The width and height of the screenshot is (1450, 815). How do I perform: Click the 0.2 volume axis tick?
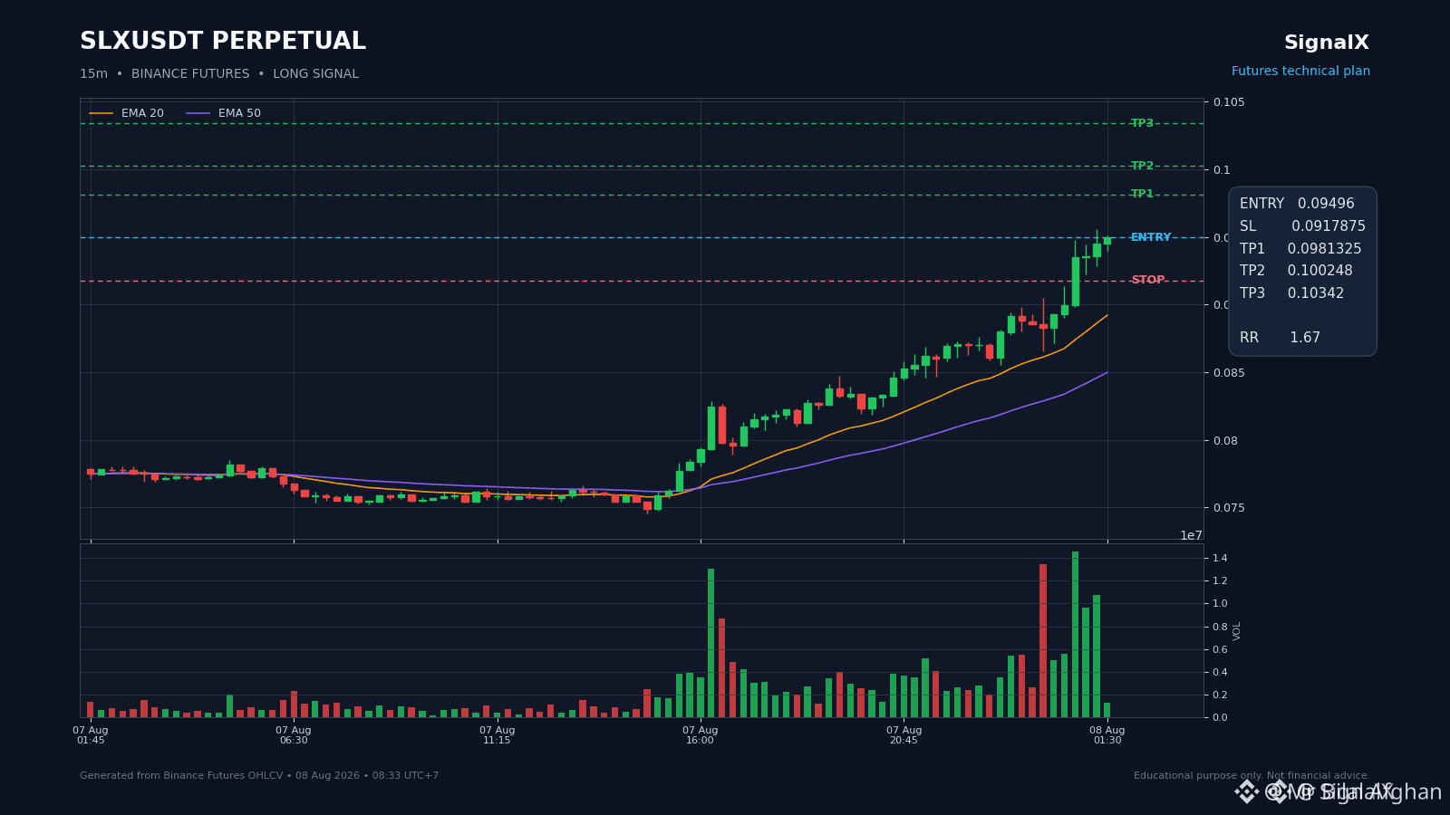click(x=1220, y=695)
